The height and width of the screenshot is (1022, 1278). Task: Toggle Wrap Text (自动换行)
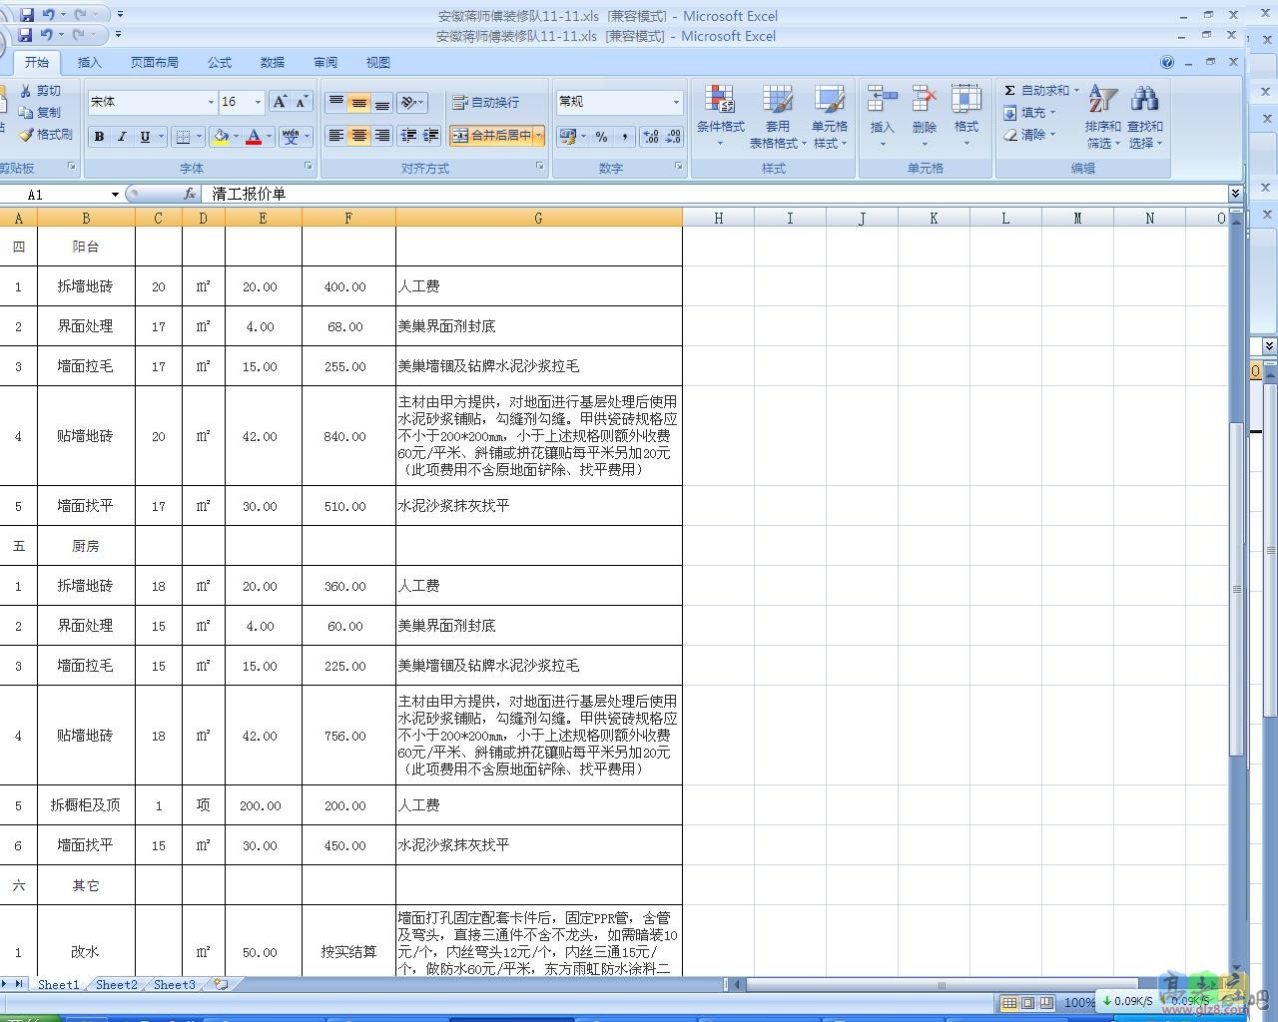(485, 102)
